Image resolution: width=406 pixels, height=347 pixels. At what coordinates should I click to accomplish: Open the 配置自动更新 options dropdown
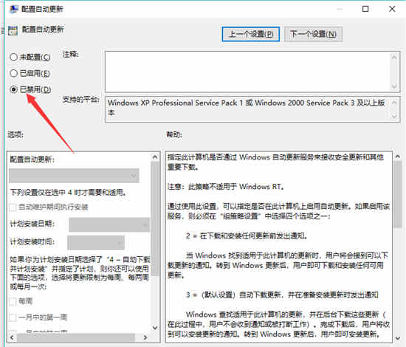pyautogui.click(x=74, y=176)
